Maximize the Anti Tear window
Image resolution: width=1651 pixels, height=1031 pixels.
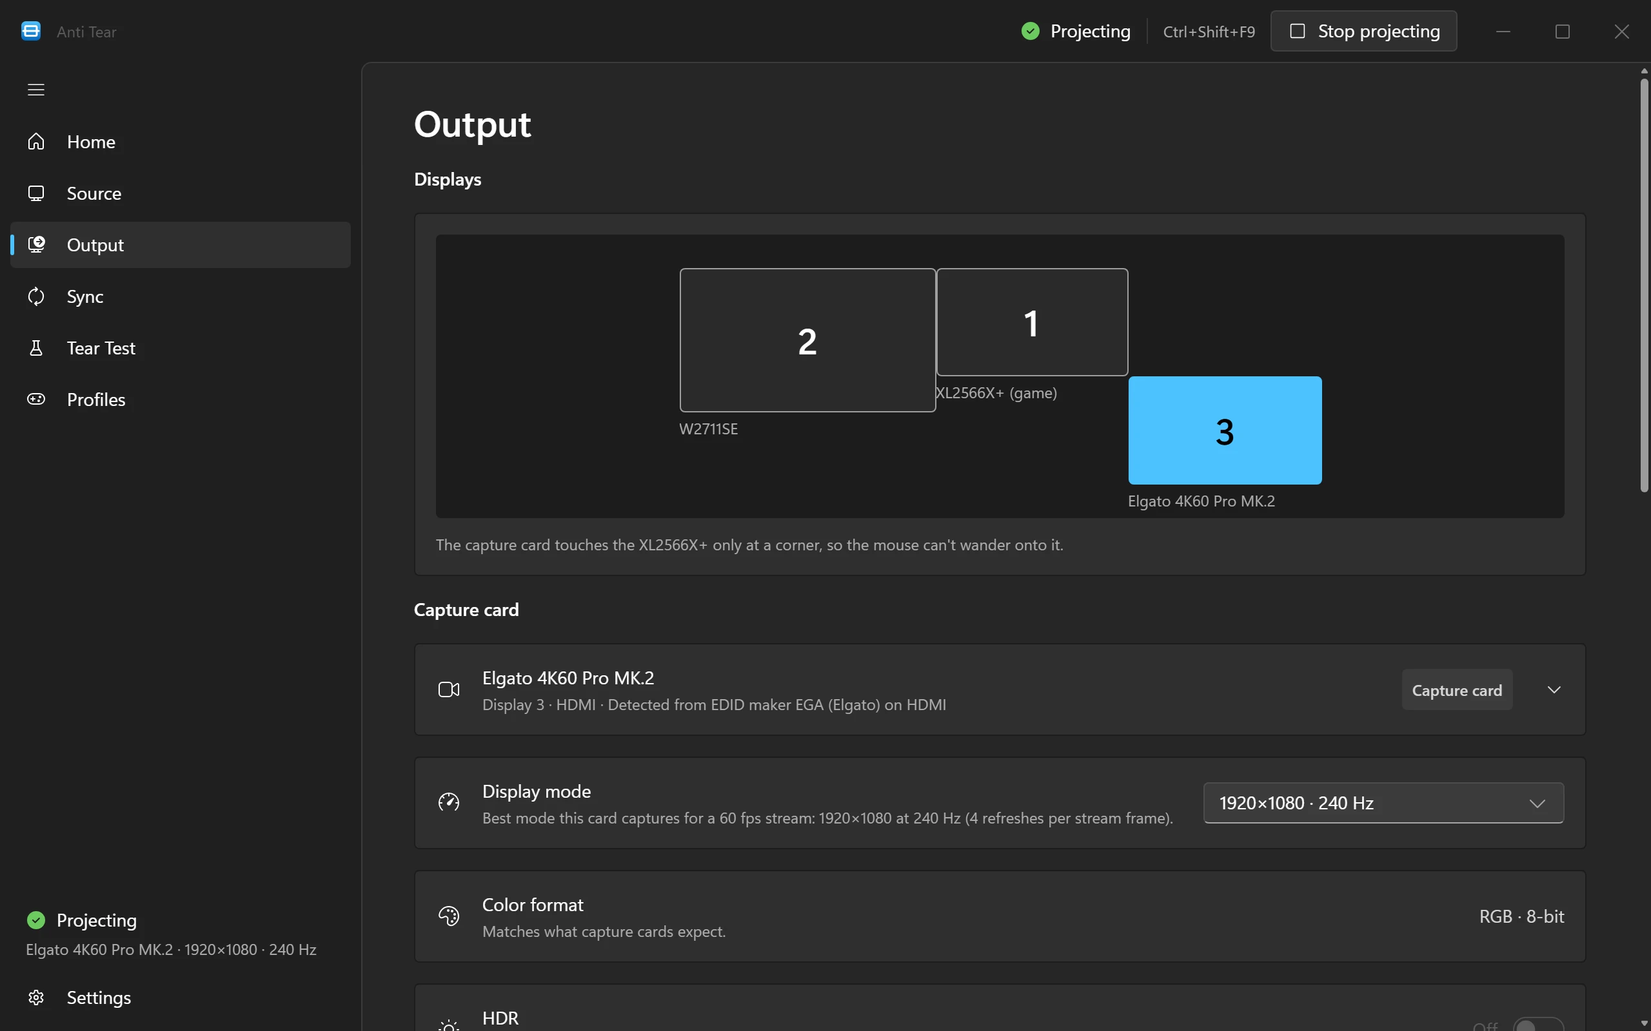[1562, 32]
